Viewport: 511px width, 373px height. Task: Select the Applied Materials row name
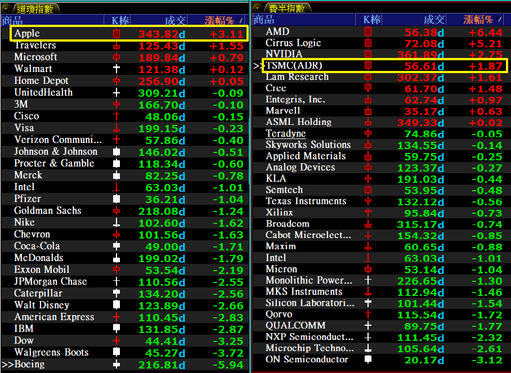click(306, 156)
